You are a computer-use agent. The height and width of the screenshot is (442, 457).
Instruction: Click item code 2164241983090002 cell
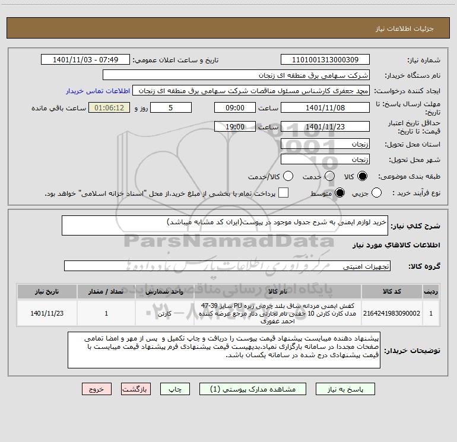[x=392, y=313]
